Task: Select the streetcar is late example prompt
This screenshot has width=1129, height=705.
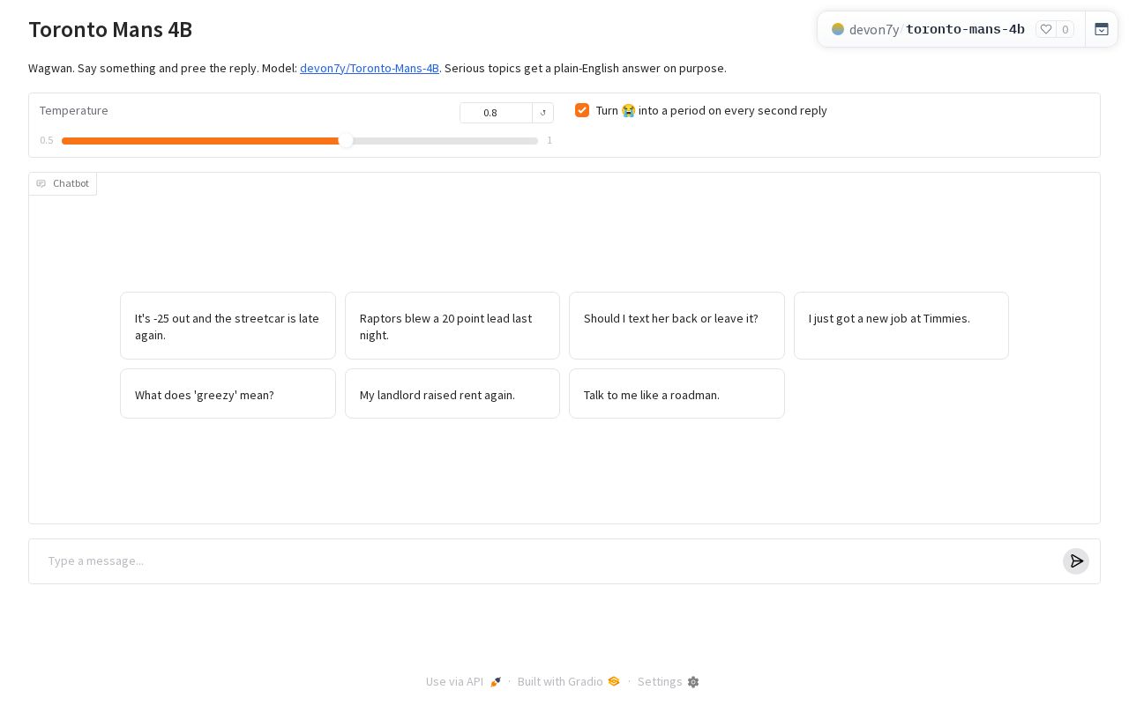Action: click(x=228, y=326)
